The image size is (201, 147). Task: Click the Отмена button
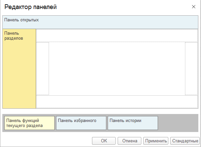[129, 141]
